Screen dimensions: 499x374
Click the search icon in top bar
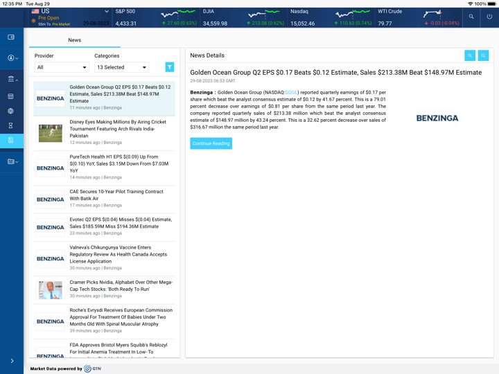(471, 17)
